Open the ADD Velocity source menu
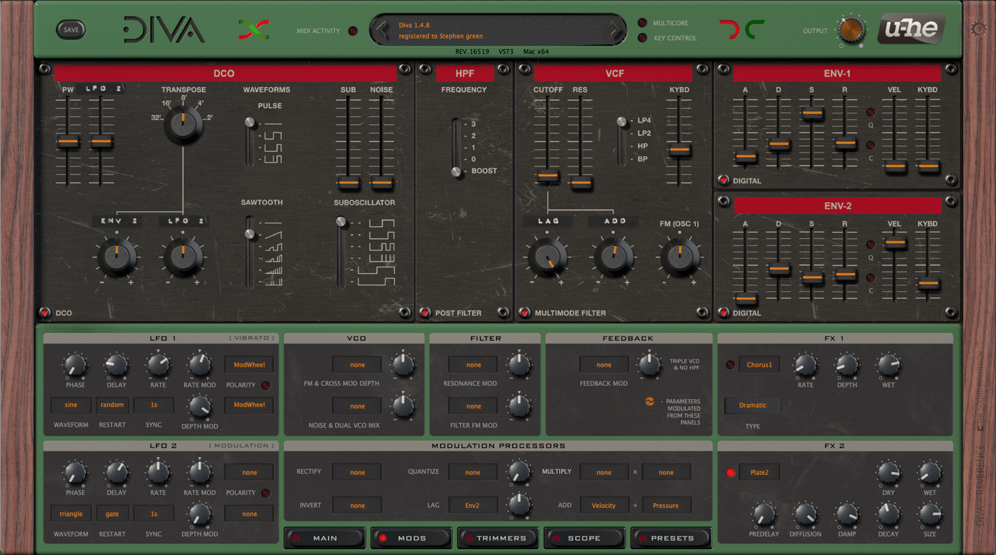Viewport: 996px width, 555px height. coord(604,505)
